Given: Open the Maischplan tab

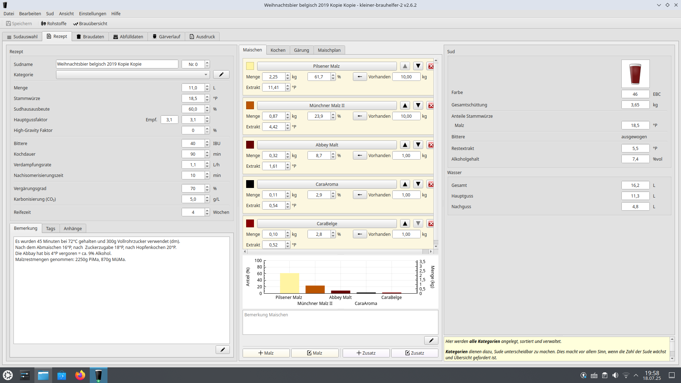Looking at the screenshot, I should coord(329,50).
